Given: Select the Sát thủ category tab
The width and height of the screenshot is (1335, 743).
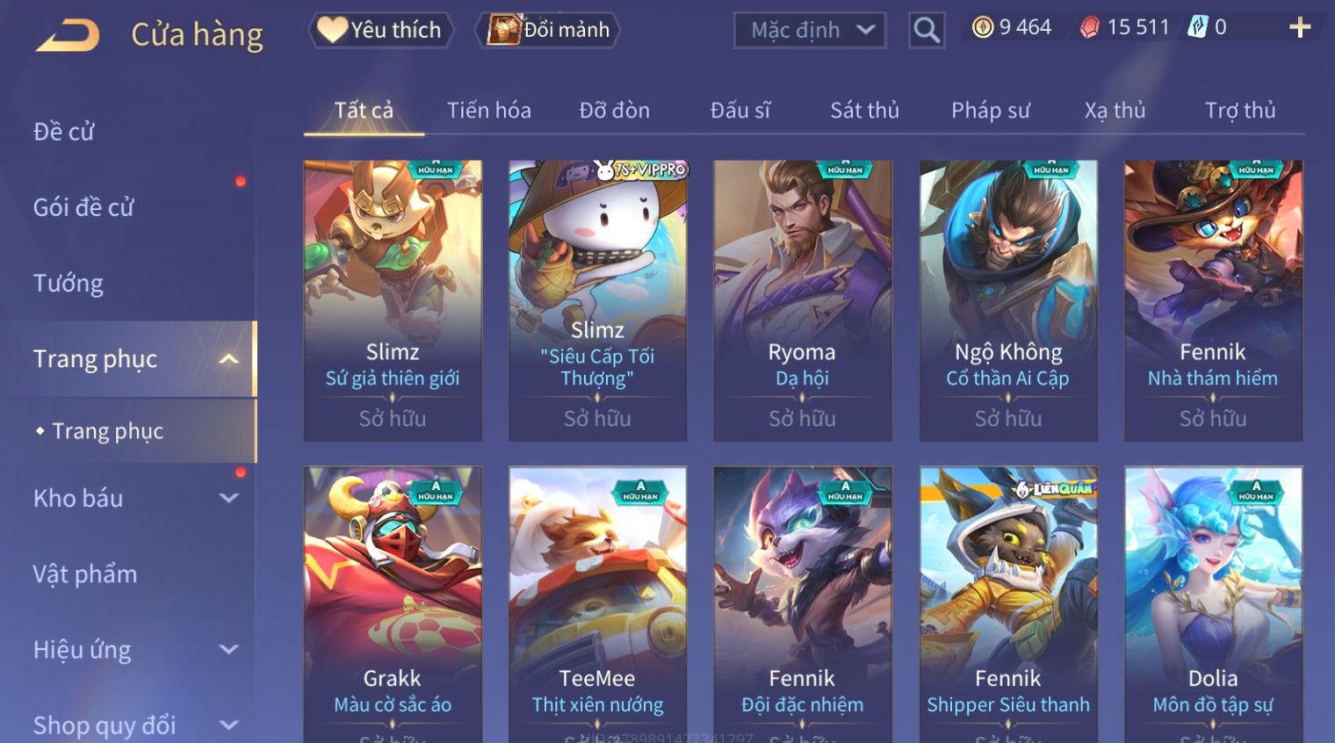Looking at the screenshot, I should pos(865,111).
